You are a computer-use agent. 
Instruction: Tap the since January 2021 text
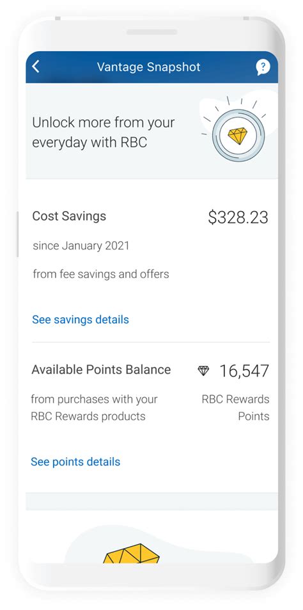click(81, 246)
